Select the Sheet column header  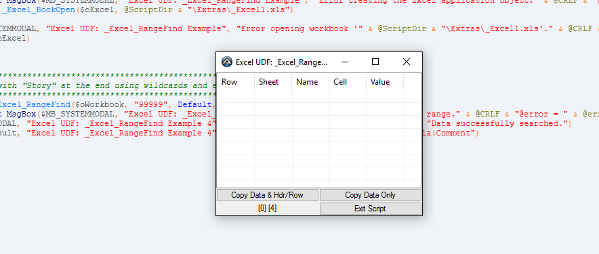(273, 82)
